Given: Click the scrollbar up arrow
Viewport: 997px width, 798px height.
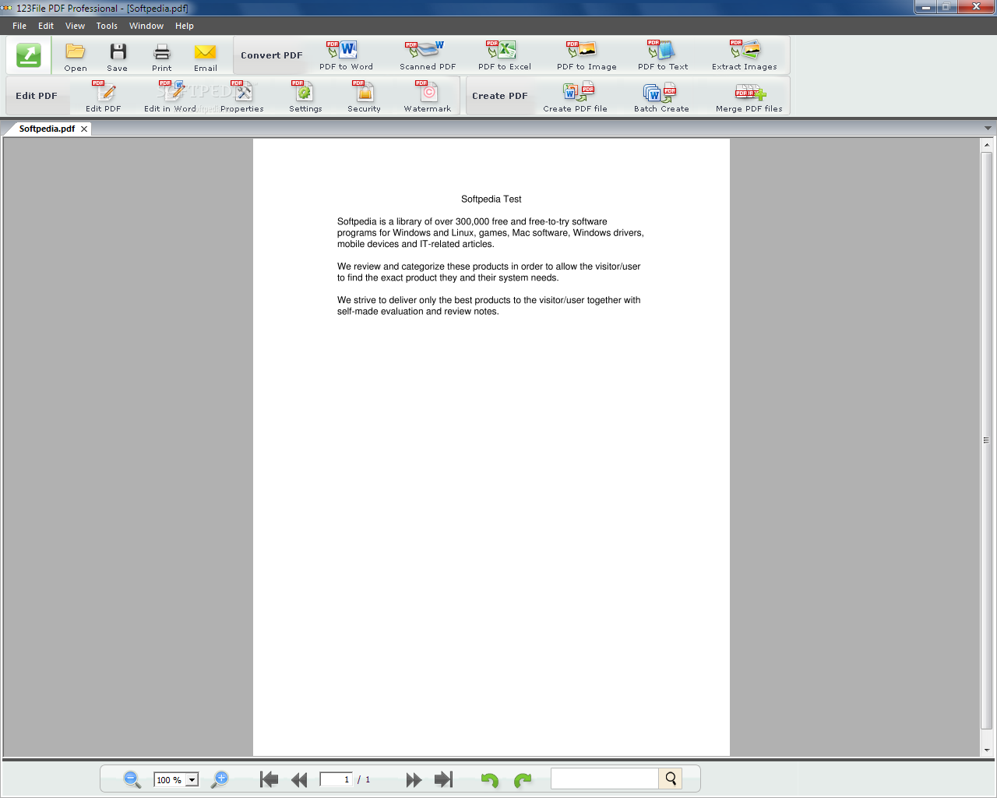Looking at the screenshot, I should (986, 145).
